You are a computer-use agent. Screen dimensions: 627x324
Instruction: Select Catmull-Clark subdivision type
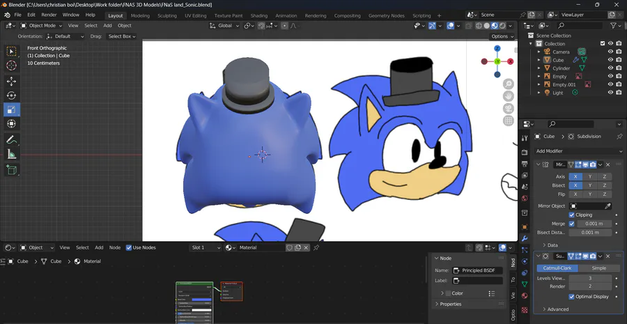click(x=557, y=268)
